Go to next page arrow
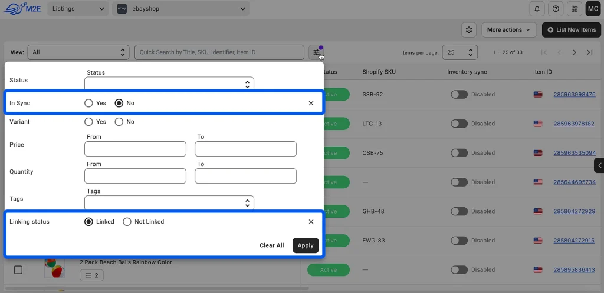 (x=575, y=52)
